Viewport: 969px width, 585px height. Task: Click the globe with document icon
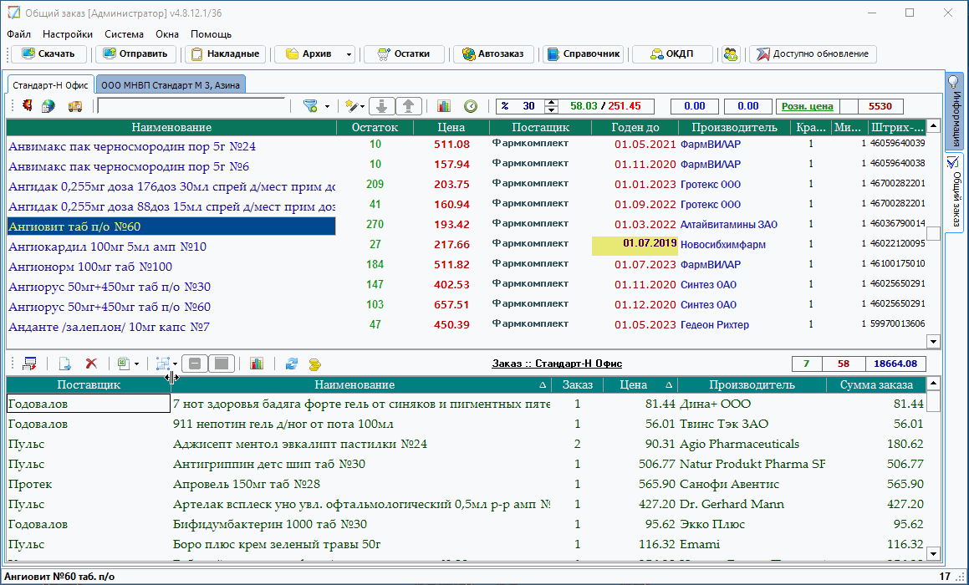(48, 105)
